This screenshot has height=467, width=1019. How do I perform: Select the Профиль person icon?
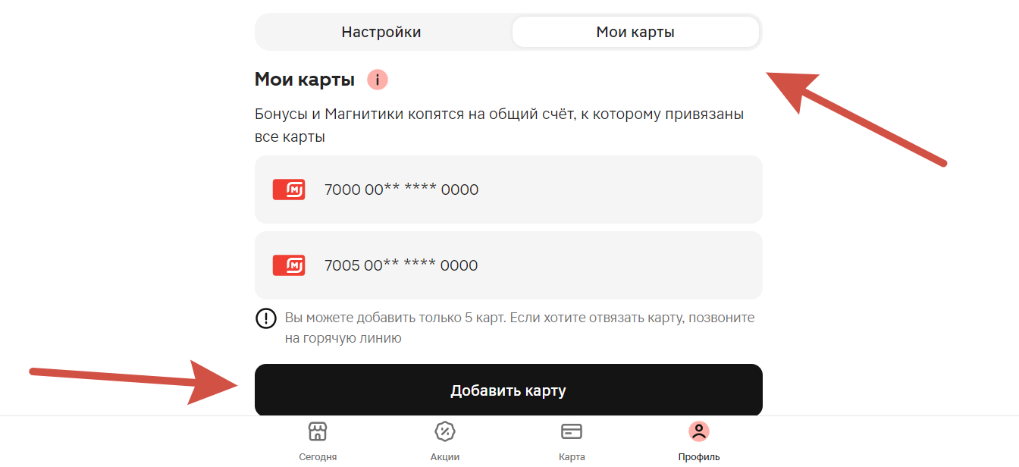coord(698,432)
